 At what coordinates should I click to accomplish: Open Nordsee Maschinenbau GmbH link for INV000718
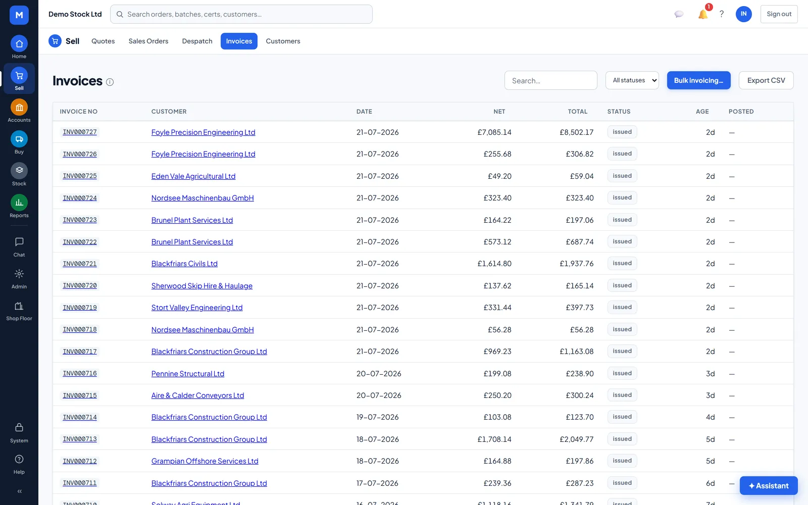point(203,330)
